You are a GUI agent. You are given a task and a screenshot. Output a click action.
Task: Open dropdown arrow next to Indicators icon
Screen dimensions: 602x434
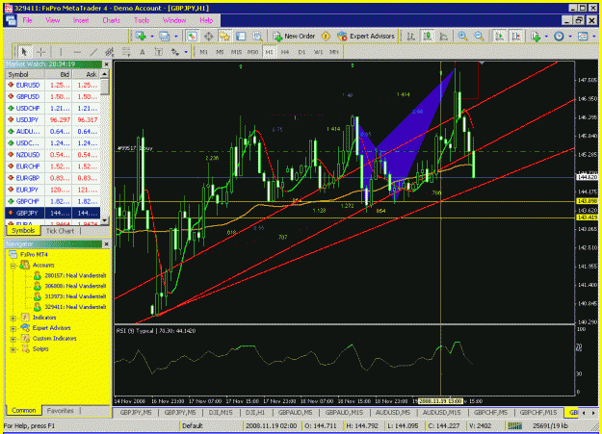546,37
